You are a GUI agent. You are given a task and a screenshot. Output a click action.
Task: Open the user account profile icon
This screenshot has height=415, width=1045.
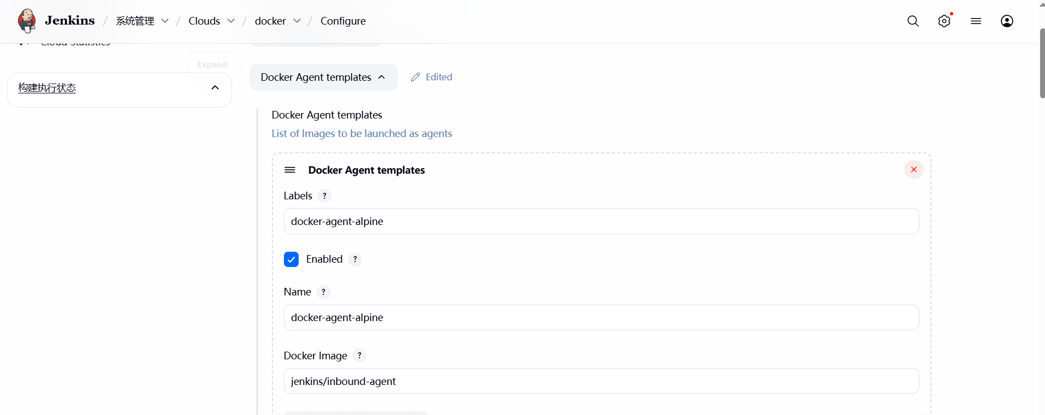point(1007,21)
